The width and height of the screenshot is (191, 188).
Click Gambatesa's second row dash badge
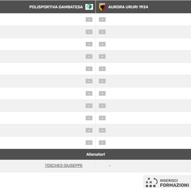coord(89,32)
